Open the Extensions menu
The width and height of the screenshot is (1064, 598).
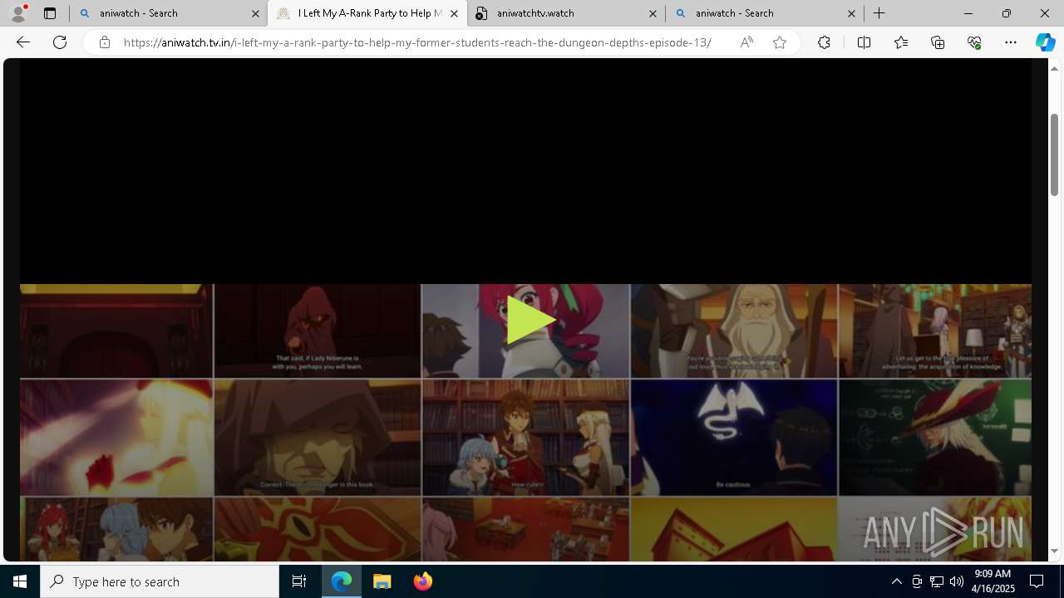824,42
